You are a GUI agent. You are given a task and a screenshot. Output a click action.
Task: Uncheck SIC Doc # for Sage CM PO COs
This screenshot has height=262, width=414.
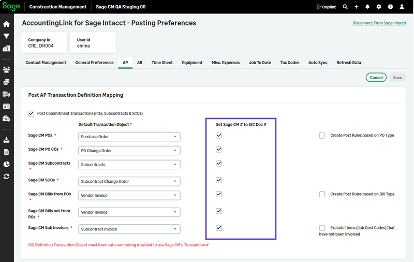[x=219, y=150]
